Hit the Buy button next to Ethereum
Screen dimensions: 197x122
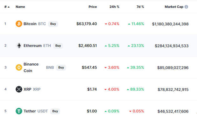58,46
